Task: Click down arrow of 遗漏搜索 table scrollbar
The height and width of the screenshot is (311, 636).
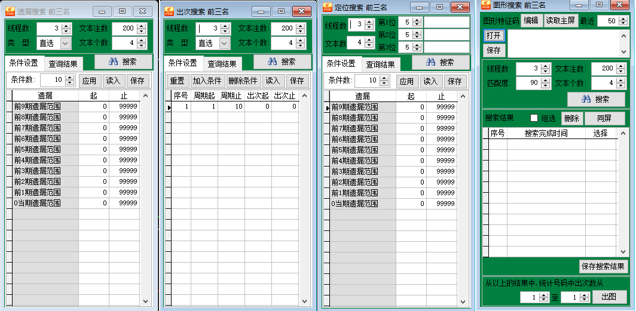Action: point(146,301)
